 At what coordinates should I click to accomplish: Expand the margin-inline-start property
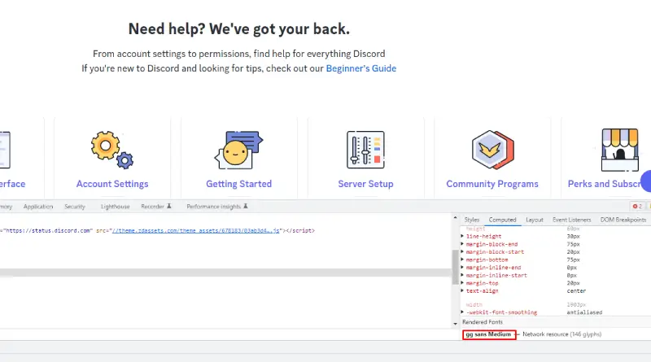coord(462,275)
